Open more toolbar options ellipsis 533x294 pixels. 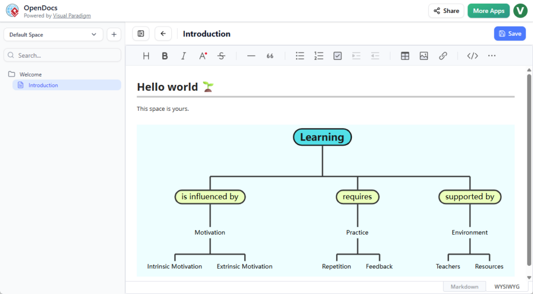tap(492, 56)
